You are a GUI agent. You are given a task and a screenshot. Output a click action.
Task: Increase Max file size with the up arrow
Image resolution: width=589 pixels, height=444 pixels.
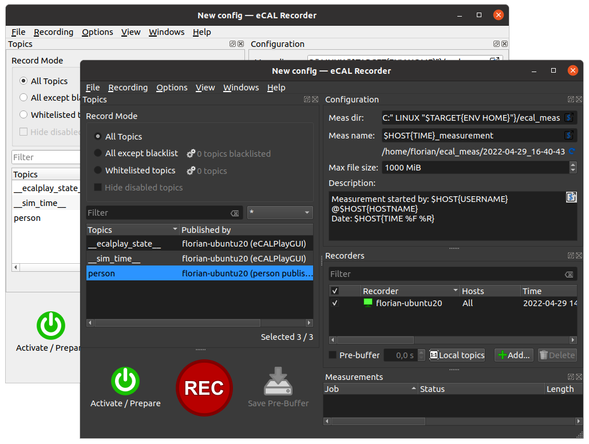click(x=573, y=165)
